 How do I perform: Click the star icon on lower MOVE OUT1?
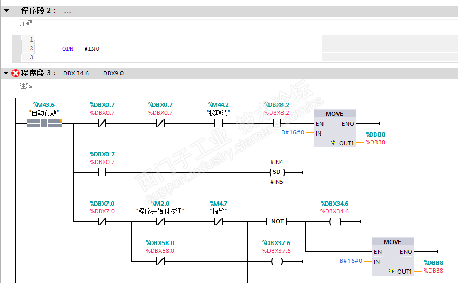point(391,271)
